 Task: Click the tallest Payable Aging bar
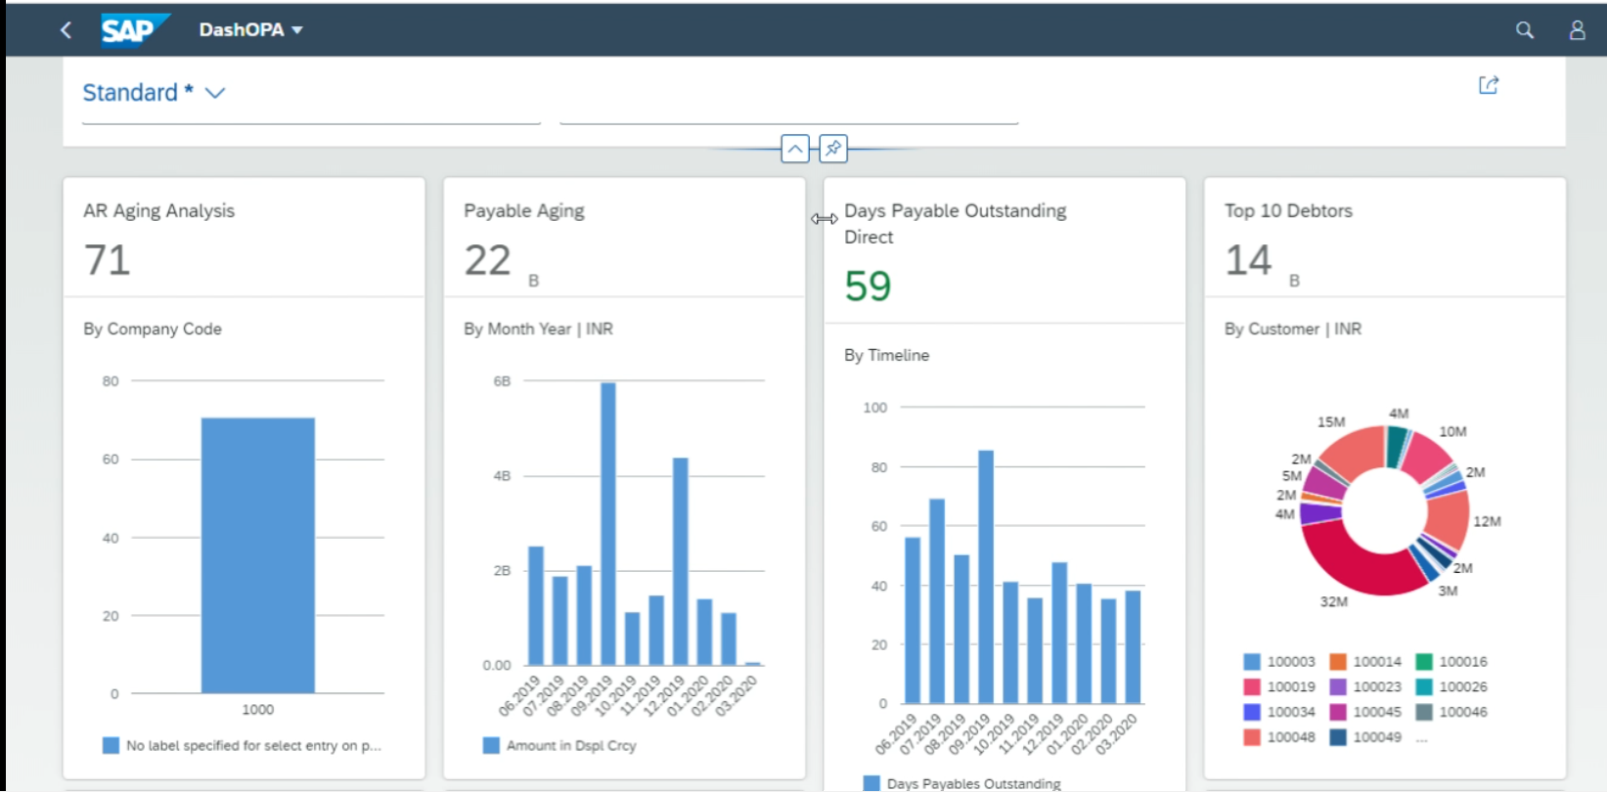tap(608, 523)
